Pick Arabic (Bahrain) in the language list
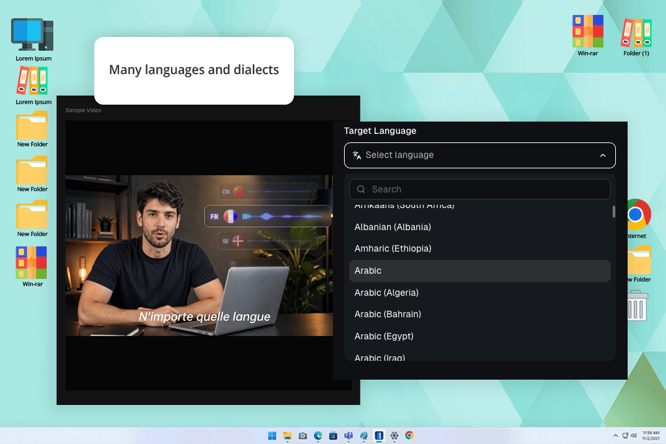666x444 pixels. pyautogui.click(x=479, y=314)
